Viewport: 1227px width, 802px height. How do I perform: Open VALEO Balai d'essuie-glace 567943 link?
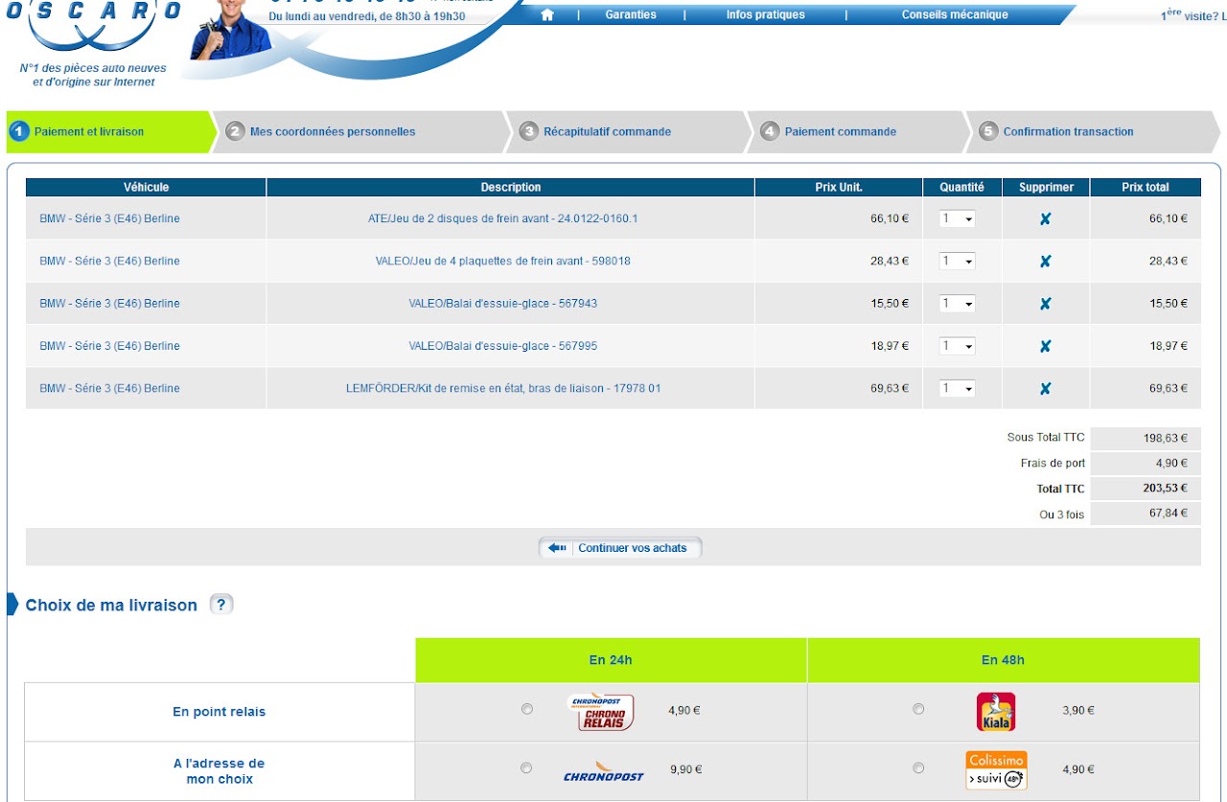pyautogui.click(x=502, y=304)
